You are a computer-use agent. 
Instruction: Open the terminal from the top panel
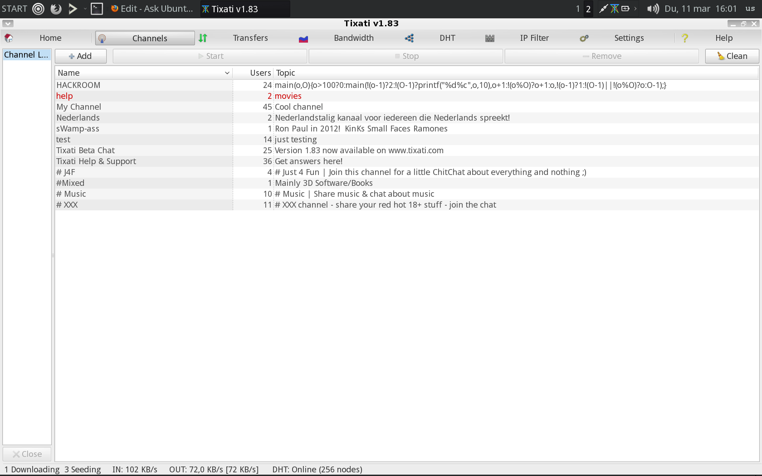tap(97, 9)
